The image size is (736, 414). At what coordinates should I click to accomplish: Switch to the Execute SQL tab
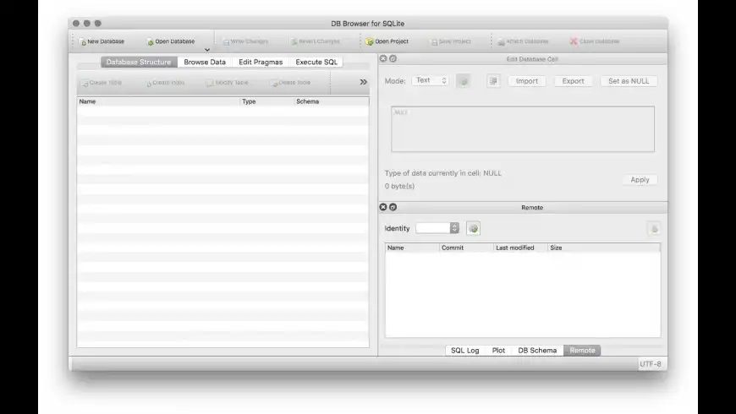click(316, 62)
